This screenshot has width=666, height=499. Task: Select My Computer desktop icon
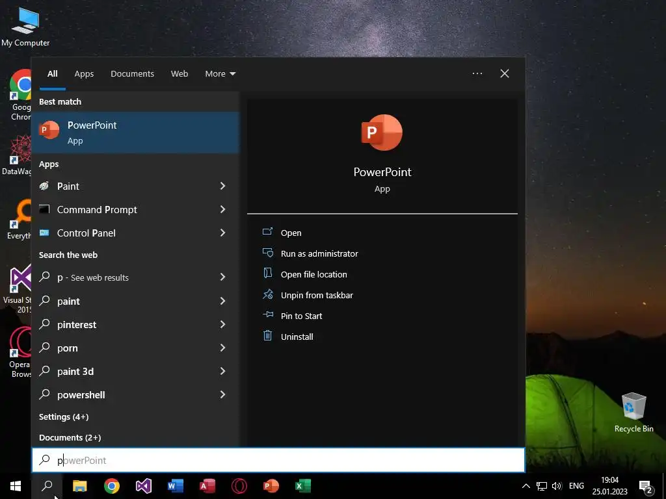click(25, 26)
